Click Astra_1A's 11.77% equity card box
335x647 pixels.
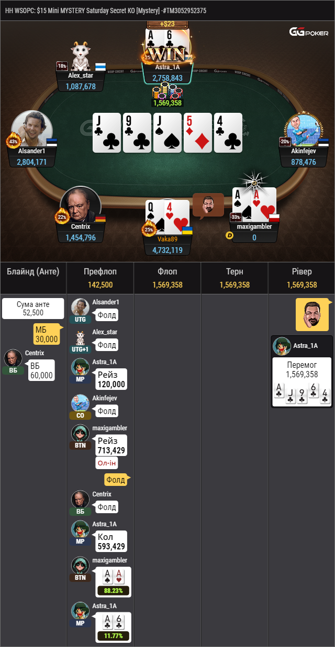click(x=113, y=628)
